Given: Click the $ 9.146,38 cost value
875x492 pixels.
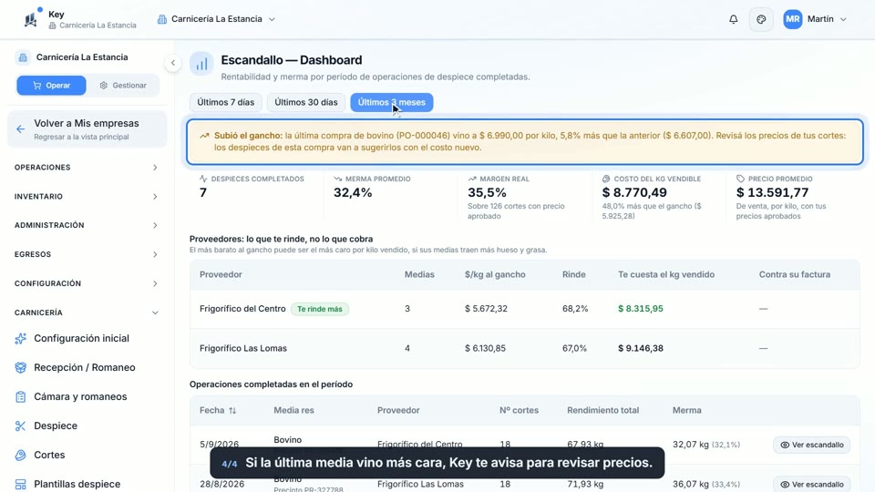Looking at the screenshot, I should click(641, 348).
